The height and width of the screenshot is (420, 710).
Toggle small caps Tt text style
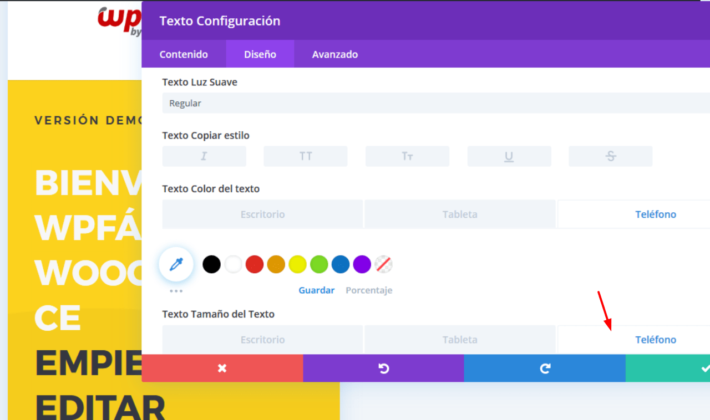point(407,156)
